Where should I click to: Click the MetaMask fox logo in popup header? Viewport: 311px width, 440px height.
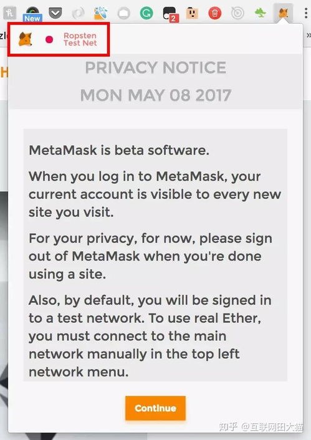(26, 39)
